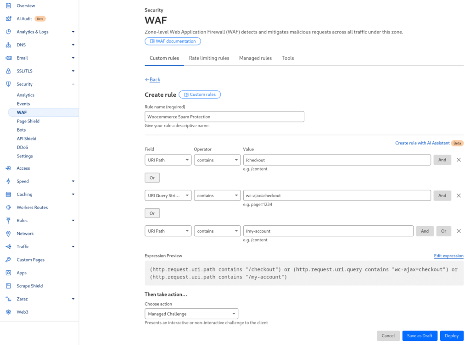Click the Edit expression link
The height and width of the screenshot is (345, 470).
(448, 256)
